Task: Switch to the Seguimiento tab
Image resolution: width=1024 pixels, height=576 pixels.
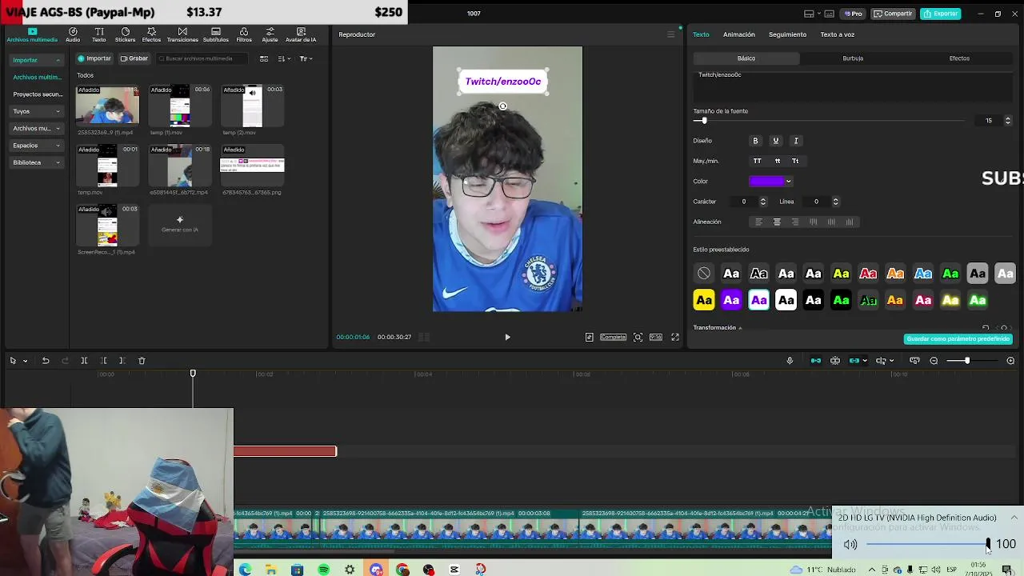Action: point(788,34)
